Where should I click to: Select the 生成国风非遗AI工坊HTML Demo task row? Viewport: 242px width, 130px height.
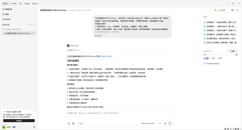pos(19,33)
